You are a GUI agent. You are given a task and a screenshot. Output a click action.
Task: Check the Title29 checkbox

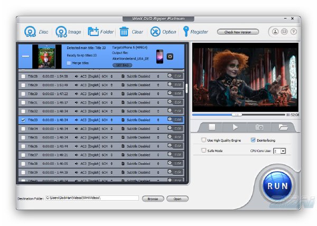click(23, 85)
